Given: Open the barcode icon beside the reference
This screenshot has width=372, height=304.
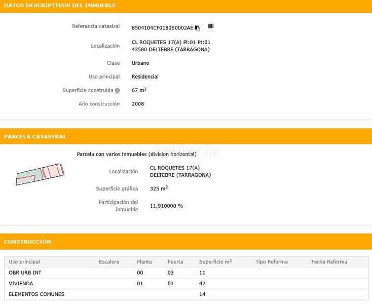Looking at the screenshot, I should (210, 27).
